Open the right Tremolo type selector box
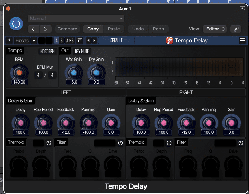 coord(159,143)
